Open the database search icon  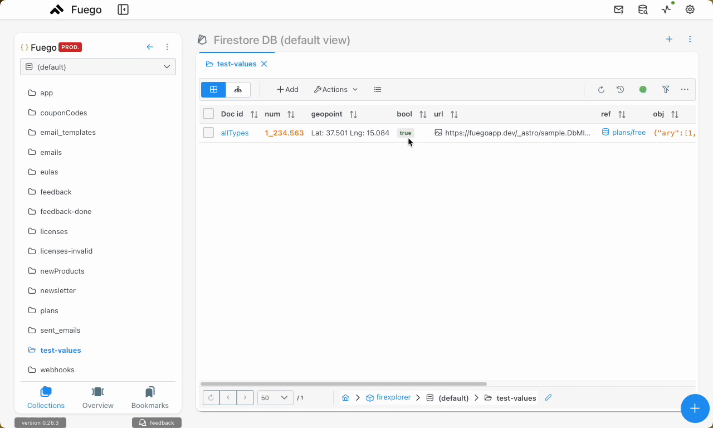[x=643, y=9]
